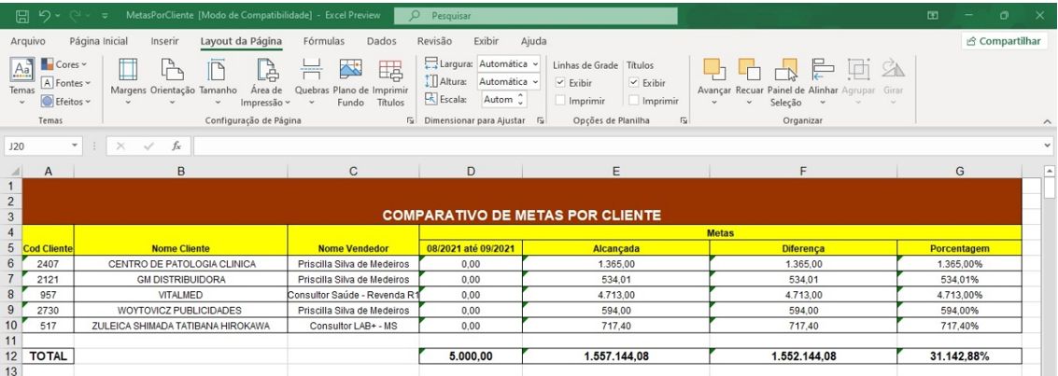Screen dimensions: 1058x376
Task: Click the vertical scrollbar up arrow
Action: [1049, 171]
